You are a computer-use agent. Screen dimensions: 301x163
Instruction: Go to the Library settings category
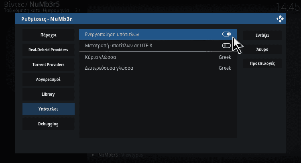click(x=49, y=94)
